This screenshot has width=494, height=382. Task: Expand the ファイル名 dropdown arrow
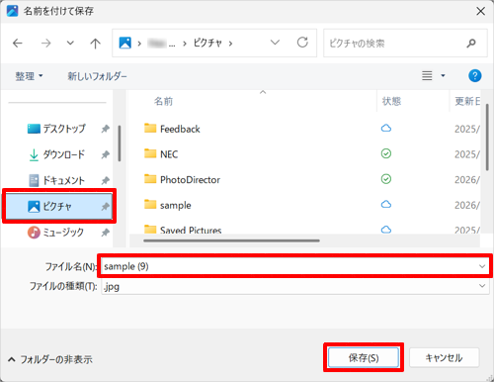482,266
